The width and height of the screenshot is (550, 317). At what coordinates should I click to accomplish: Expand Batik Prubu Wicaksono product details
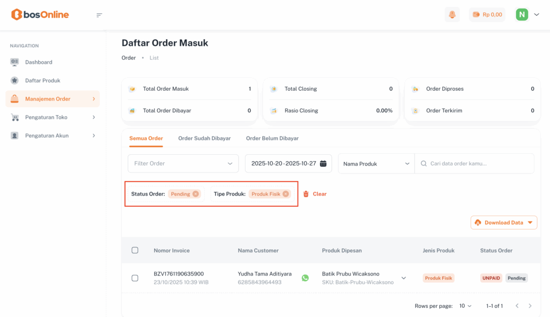click(404, 278)
